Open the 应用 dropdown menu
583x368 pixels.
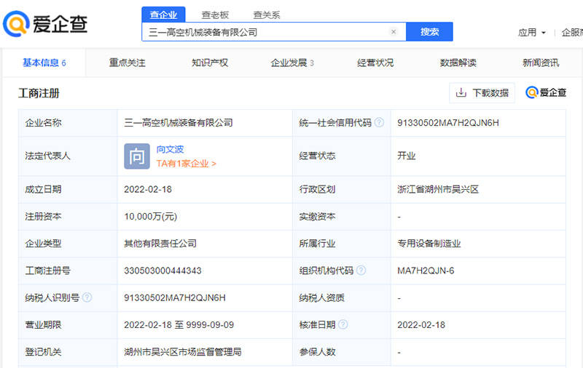pyautogui.click(x=532, y=33)
